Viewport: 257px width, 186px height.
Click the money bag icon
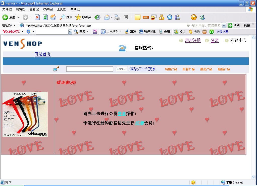coord(162,17)
